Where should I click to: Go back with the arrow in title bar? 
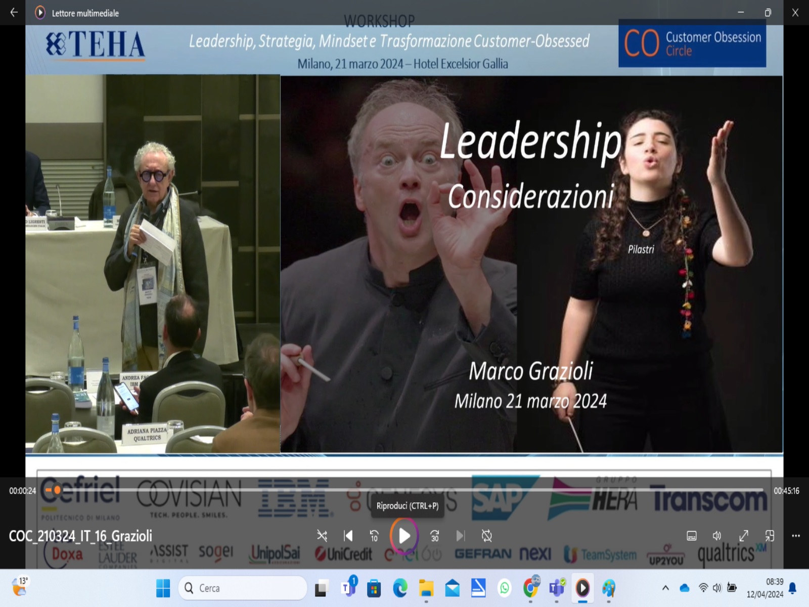pos(14,12)
